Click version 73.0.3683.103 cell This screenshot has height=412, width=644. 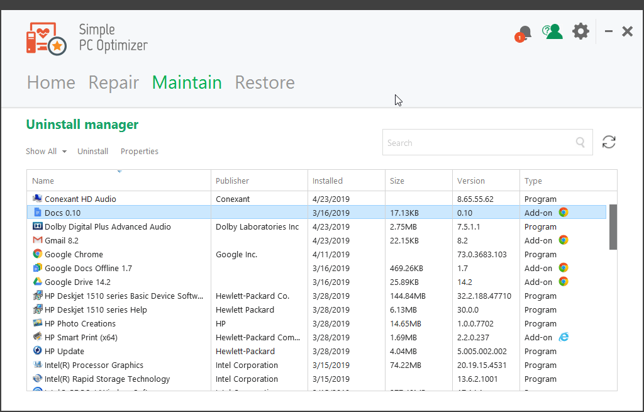(x=482, y=254)
